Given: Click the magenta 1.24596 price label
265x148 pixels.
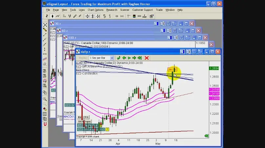Looking at the screenshot, I should point(214,90).
